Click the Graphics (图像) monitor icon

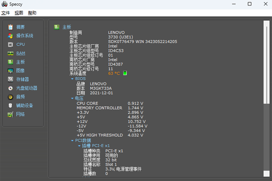pyautogui.click(x=10, y=71)
